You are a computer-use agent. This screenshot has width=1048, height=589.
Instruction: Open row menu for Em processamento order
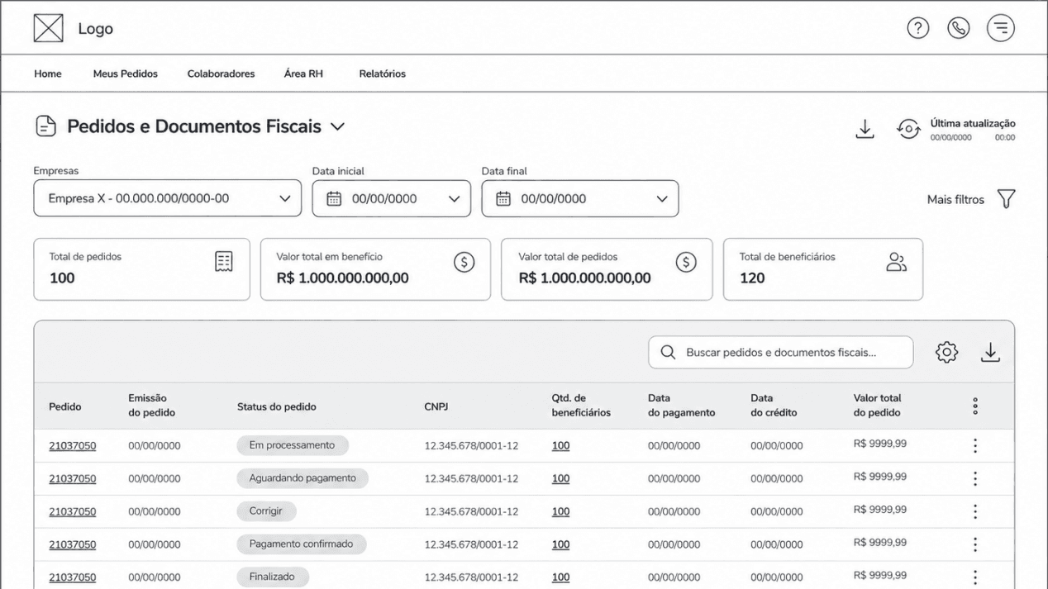(975, 445)
